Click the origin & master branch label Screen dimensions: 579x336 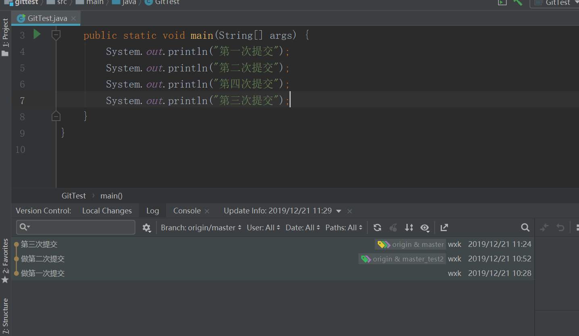click(410, 244)
